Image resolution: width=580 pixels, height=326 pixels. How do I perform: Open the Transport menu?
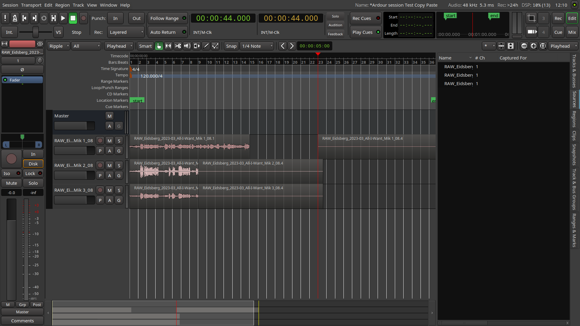[31, 5]
